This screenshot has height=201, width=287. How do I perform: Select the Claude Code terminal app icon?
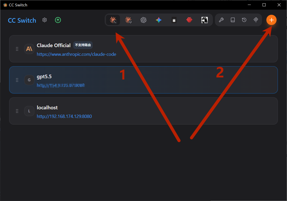pyautogui.click(x=113, y=20)
